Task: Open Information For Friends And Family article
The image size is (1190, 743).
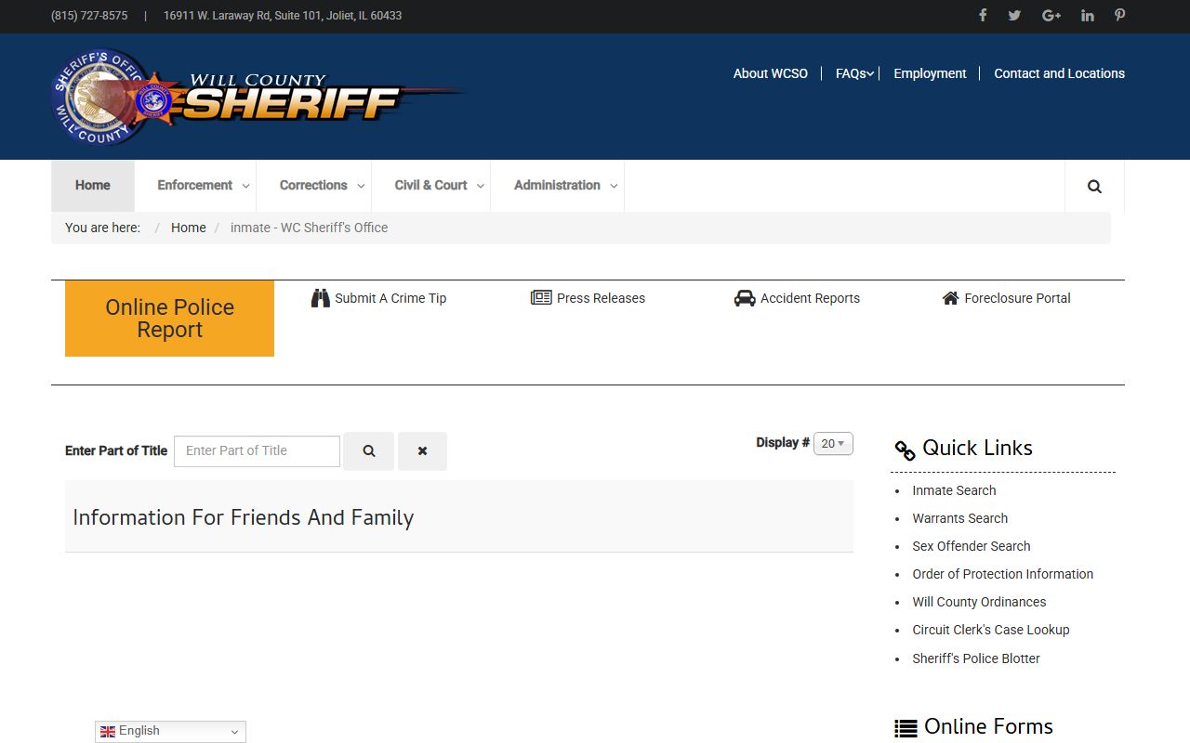Action: 244,517
